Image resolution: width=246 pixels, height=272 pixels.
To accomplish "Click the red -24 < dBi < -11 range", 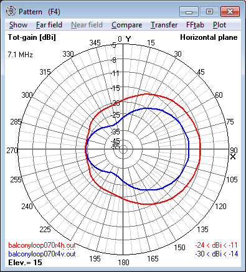I will 216,245.
